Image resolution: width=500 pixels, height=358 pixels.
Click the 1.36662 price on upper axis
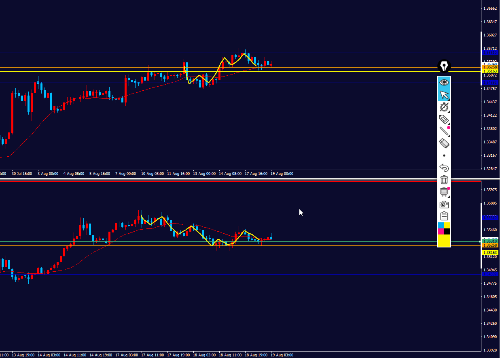coord(490,8)
